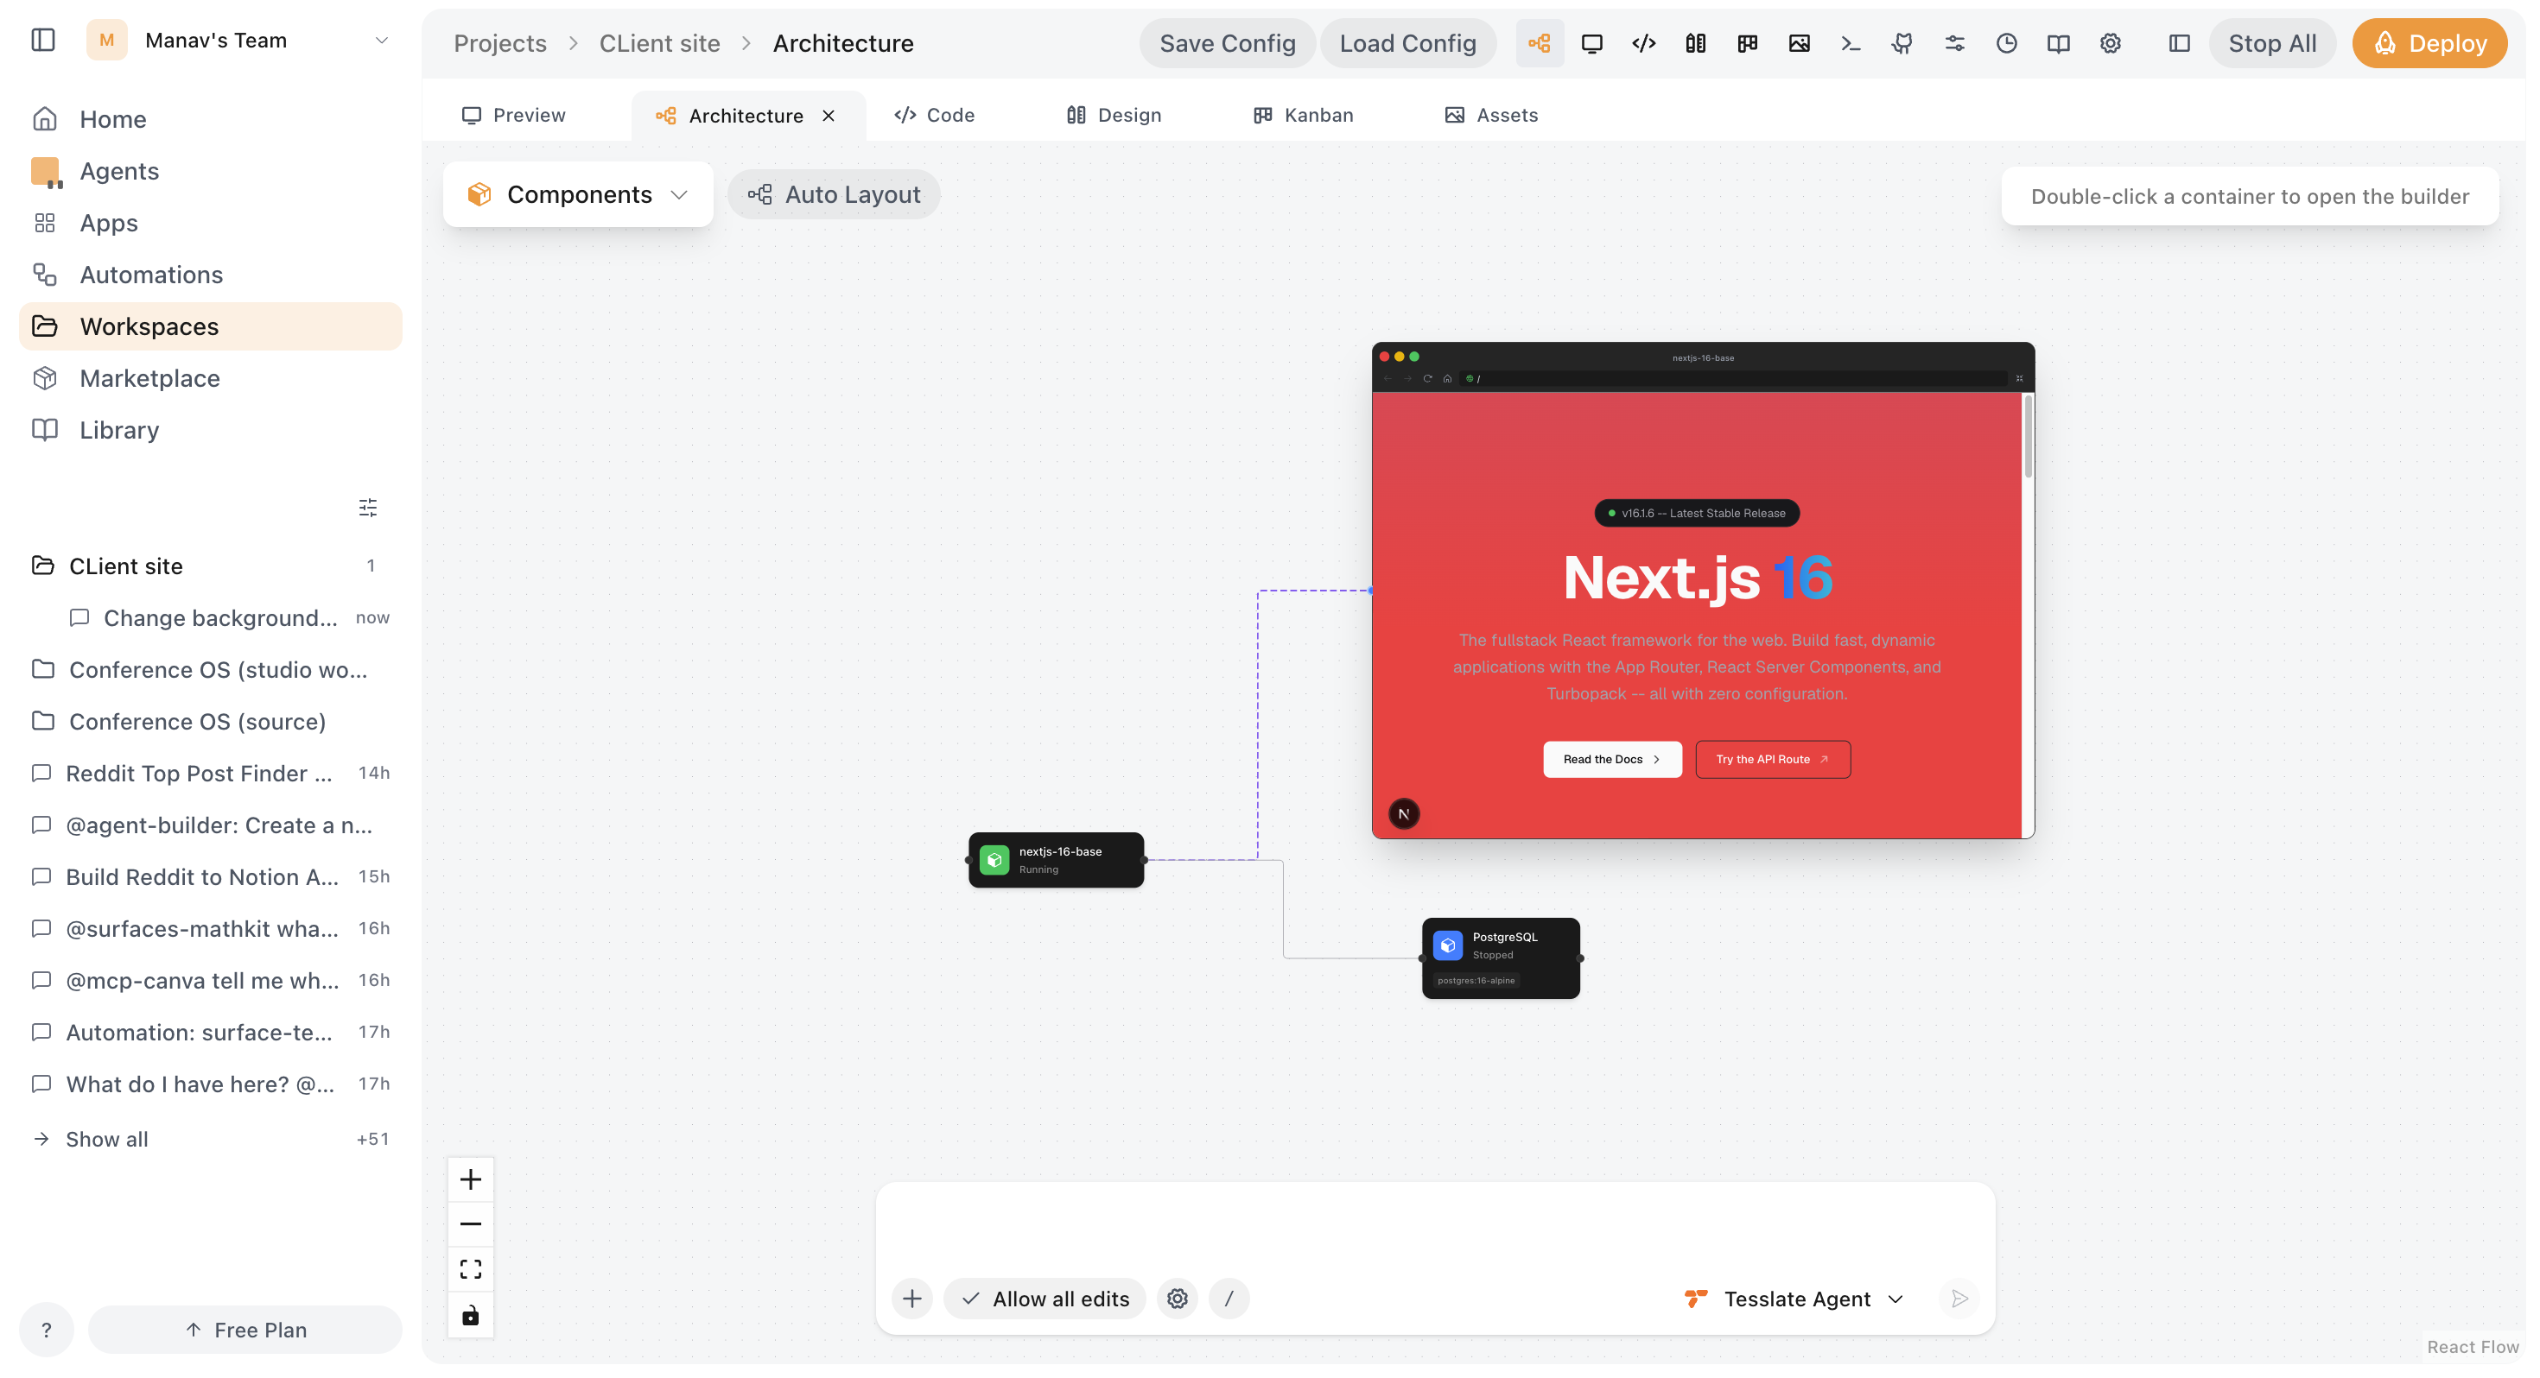The width and height of the screenshot is (2540, 1378).
Task: Click Stop All button
Action: [2272, 43]
